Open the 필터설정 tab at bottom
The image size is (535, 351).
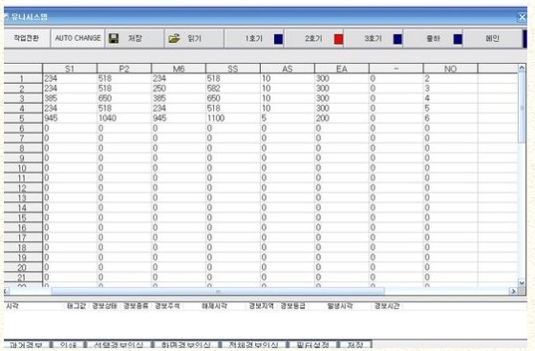312,345
